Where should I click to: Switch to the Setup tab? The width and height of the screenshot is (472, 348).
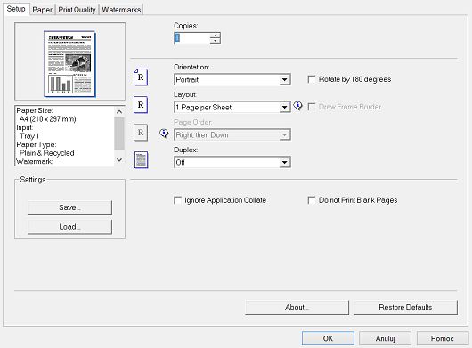point(16,9)
